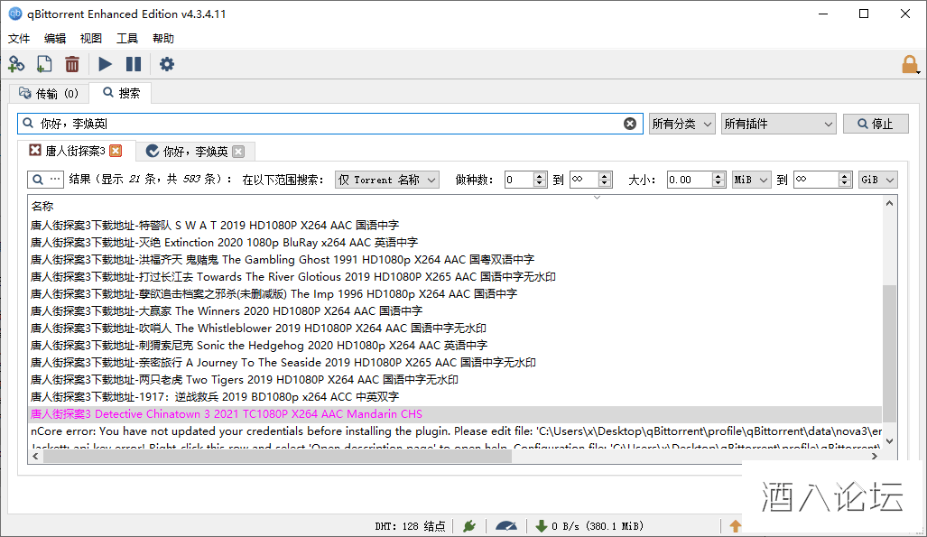Open the 所有插件 plugins dropdown
The height and width of the screenshot is (537, 927).
[779, 124]
